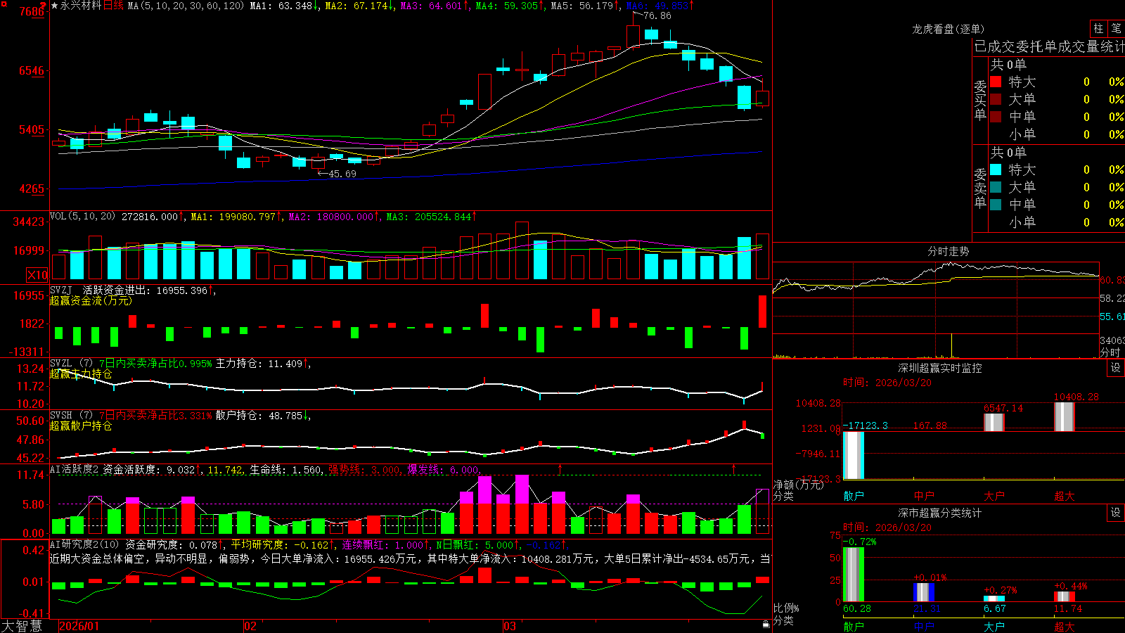The height and width of the screenshot is (633, 1125).
Task: Click the lock icon at chart bottom-right
Action: 766,625
